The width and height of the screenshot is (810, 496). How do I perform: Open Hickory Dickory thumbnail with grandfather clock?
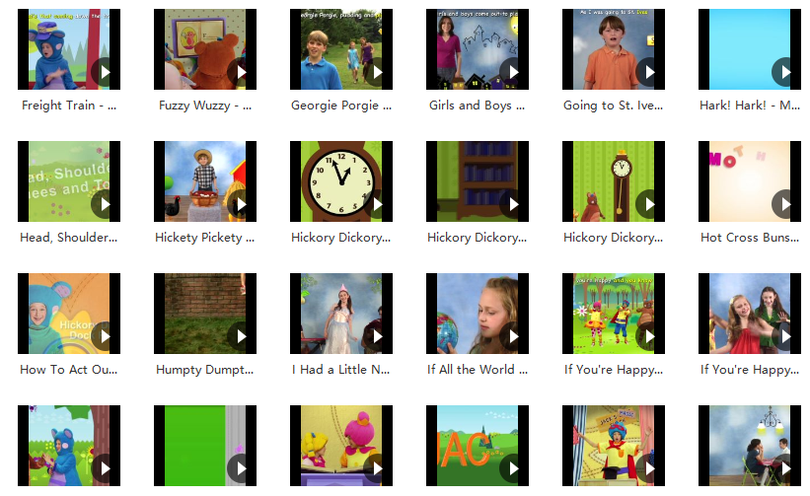coord(613,181)
